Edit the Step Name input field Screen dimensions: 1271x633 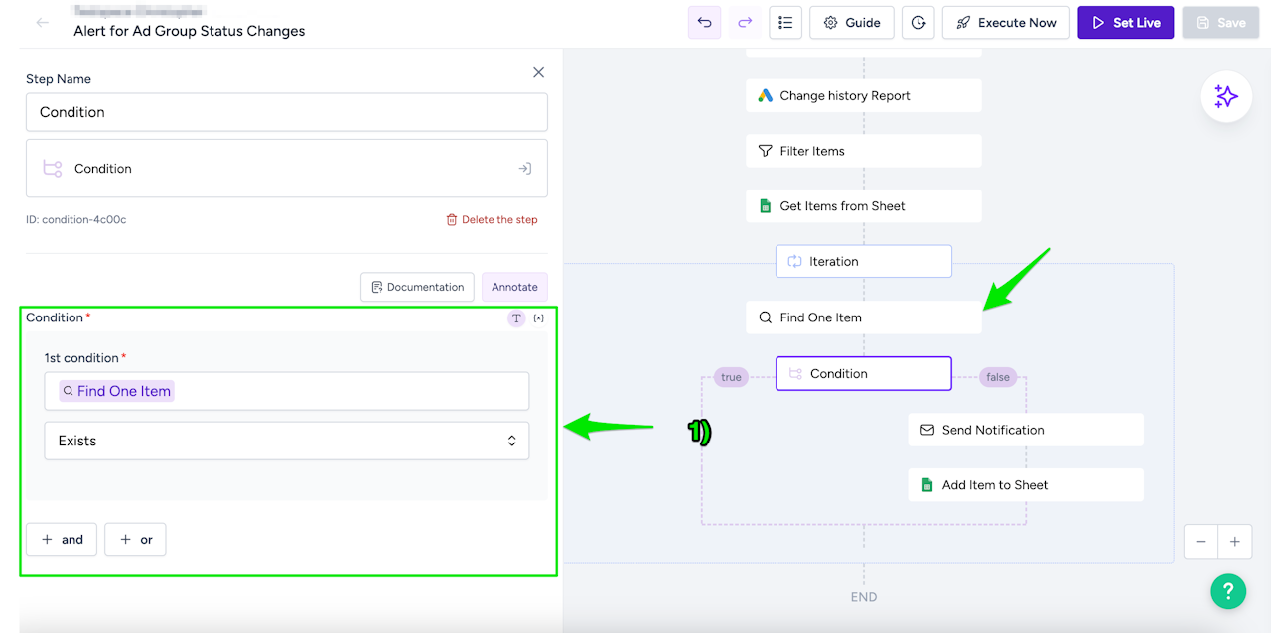tap(287, 112)
